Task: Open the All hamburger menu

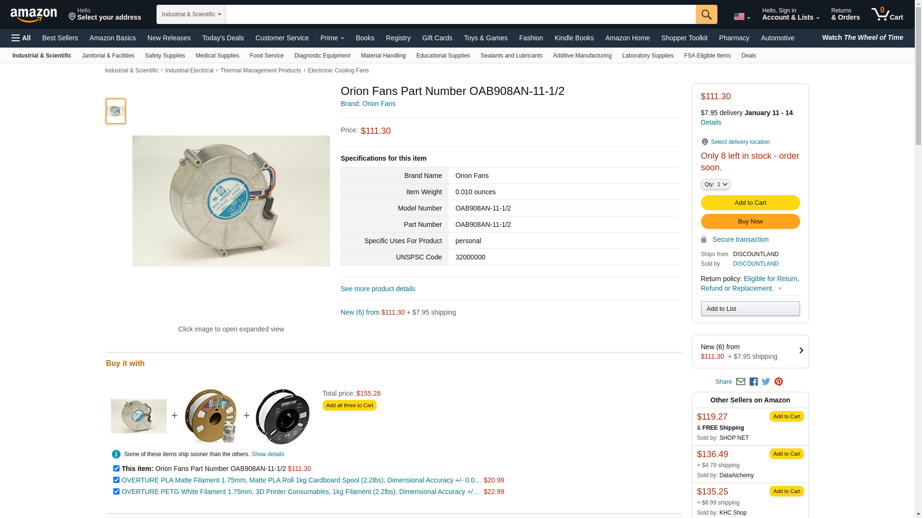Action: [21, 38]
